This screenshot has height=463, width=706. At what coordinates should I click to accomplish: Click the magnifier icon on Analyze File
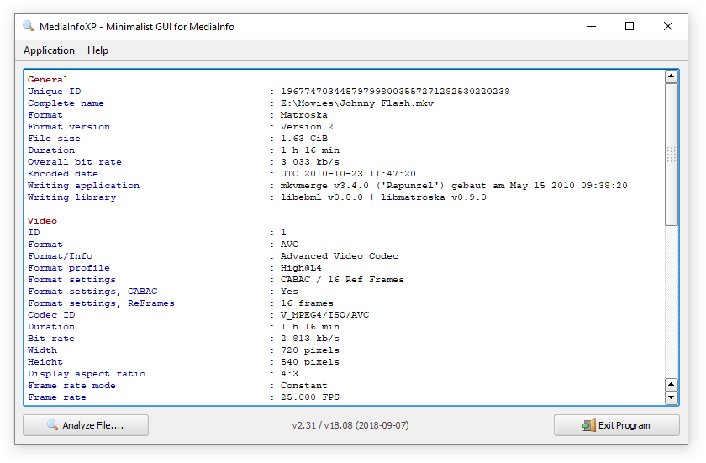pos(52,425)
